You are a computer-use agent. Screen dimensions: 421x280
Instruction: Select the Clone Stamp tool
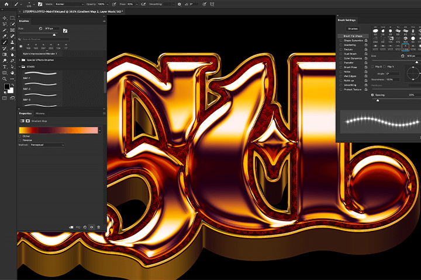tap(12, 43)
